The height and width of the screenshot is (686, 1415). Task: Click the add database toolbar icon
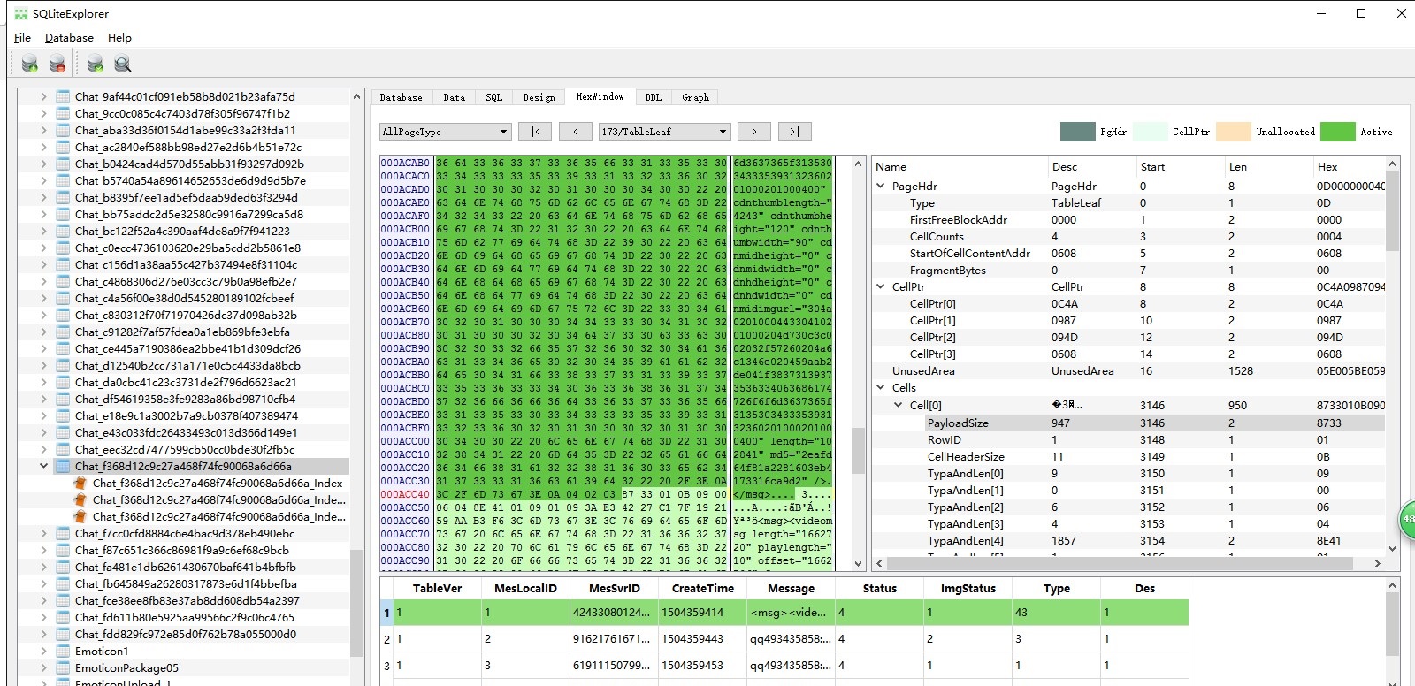29,64
